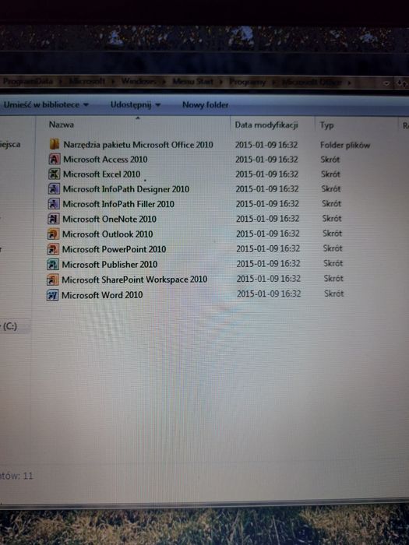Click the 'Folder plików' type cell
The height and width of the screenshot is (545, 409).
point(345,146)
